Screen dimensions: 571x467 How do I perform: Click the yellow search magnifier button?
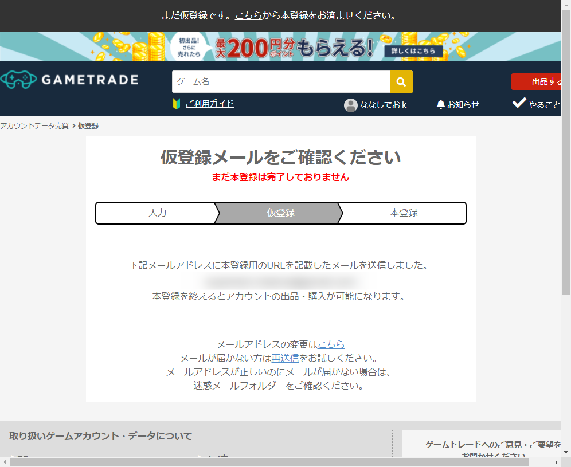coord(401,82)
